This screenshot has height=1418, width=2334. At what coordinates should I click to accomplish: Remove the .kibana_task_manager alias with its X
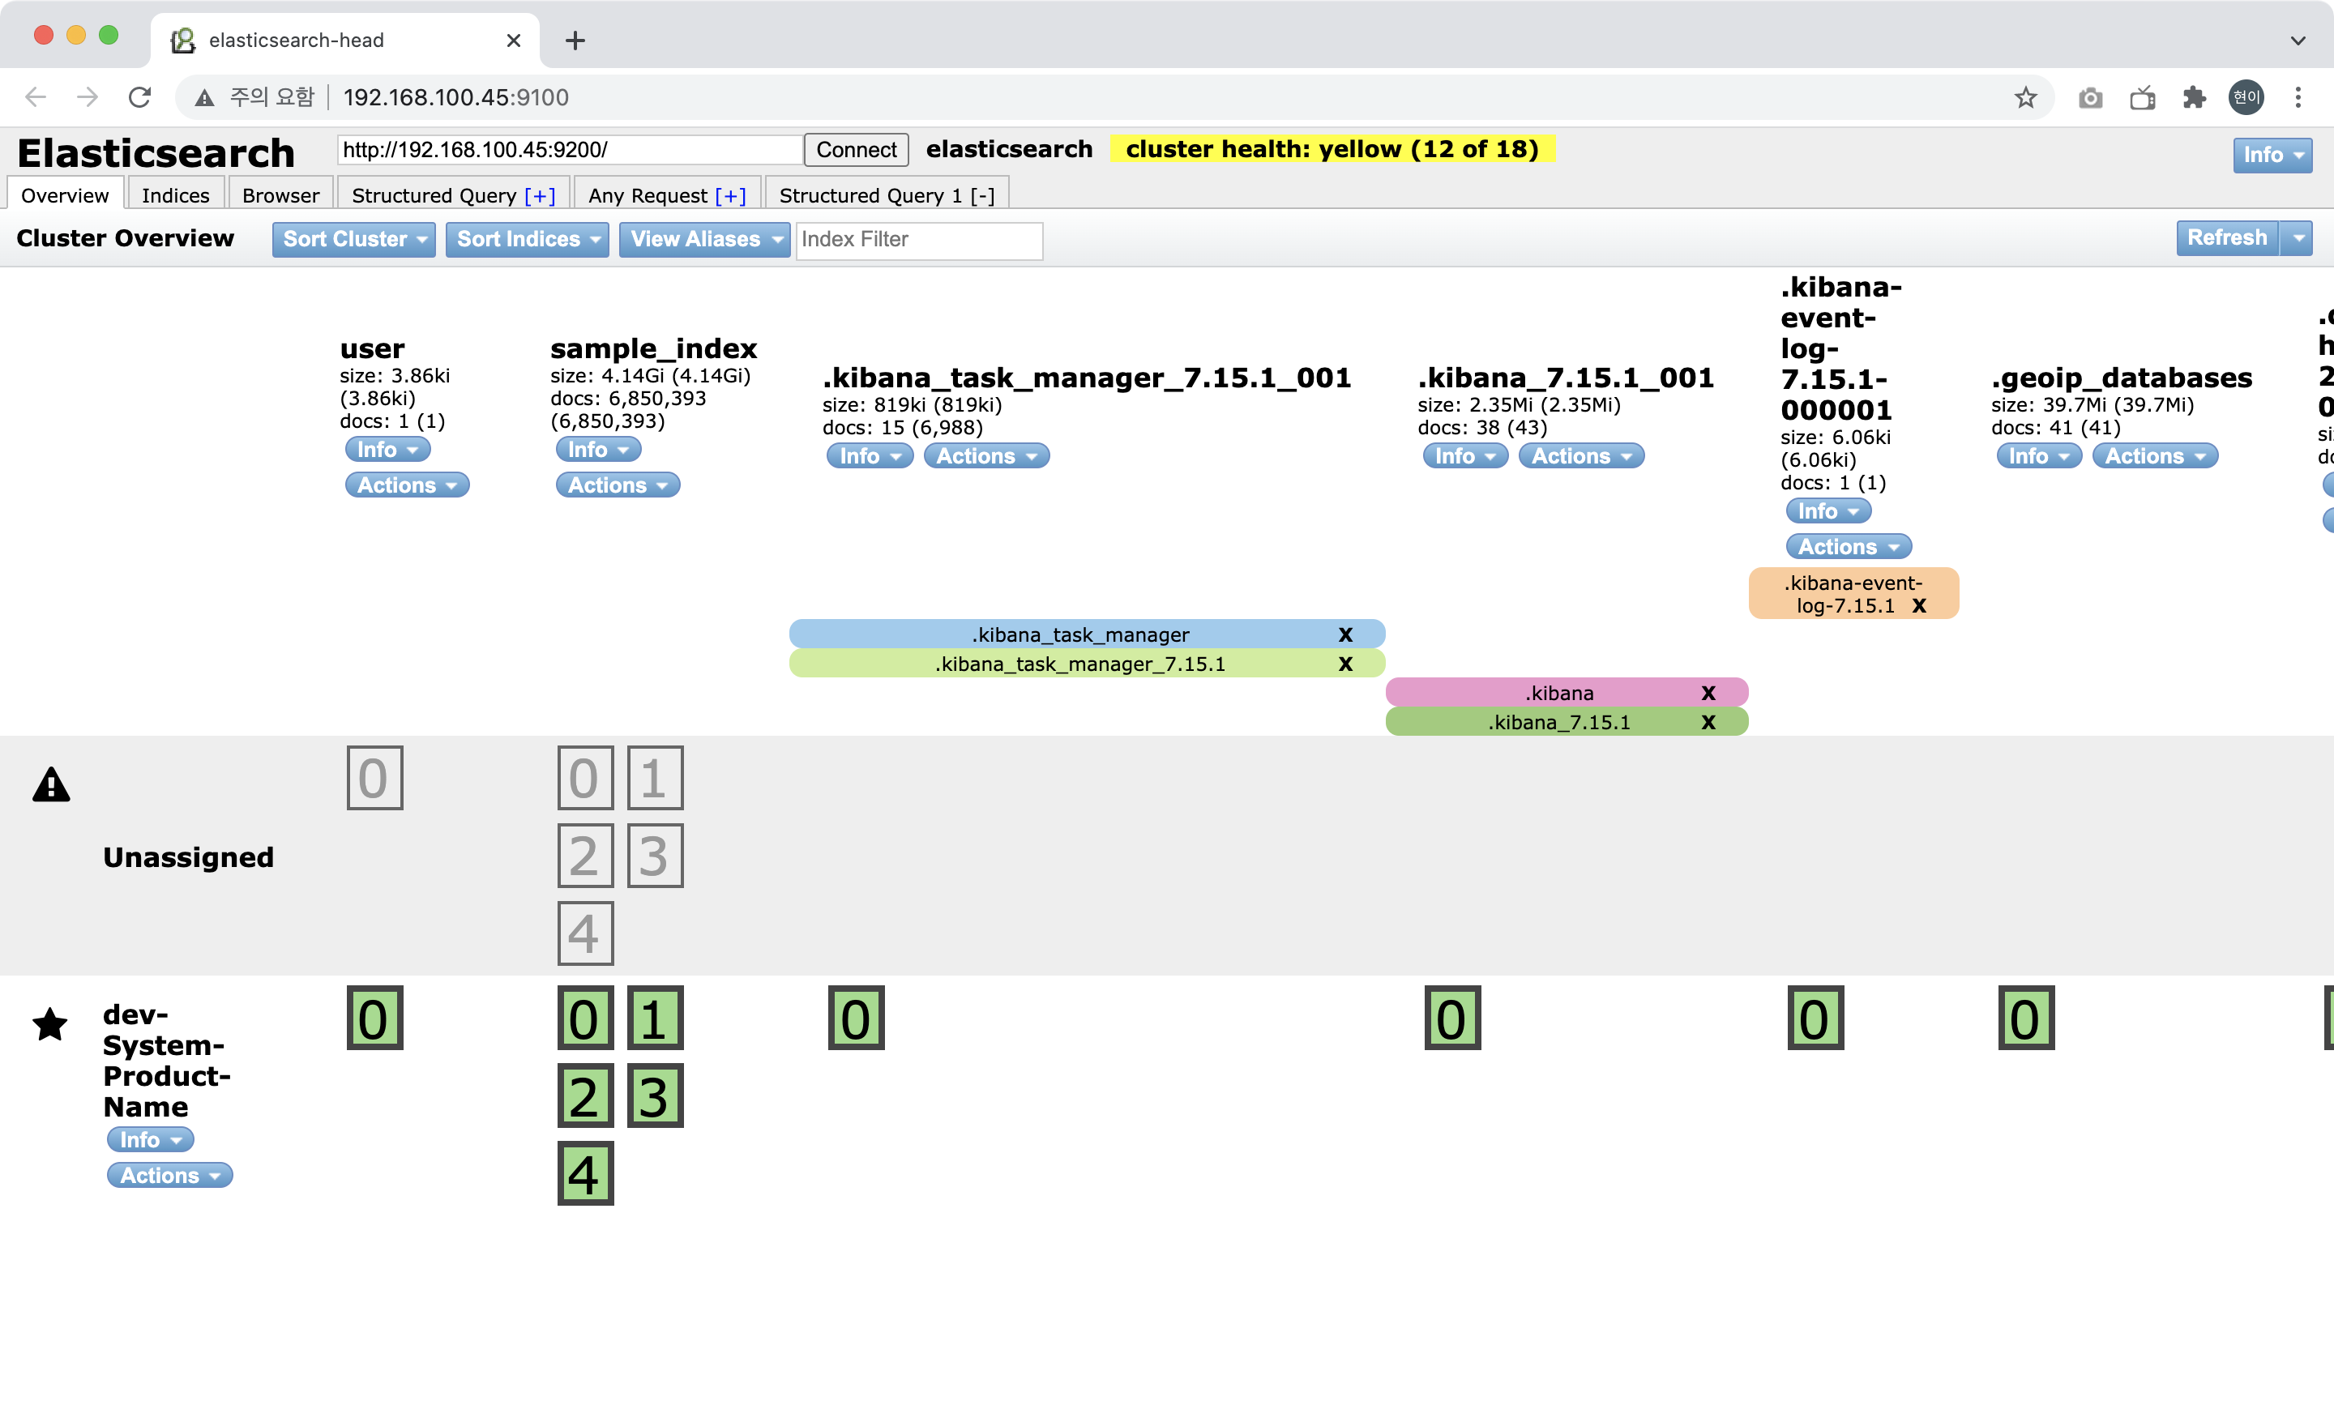(x=1345, y=634)
